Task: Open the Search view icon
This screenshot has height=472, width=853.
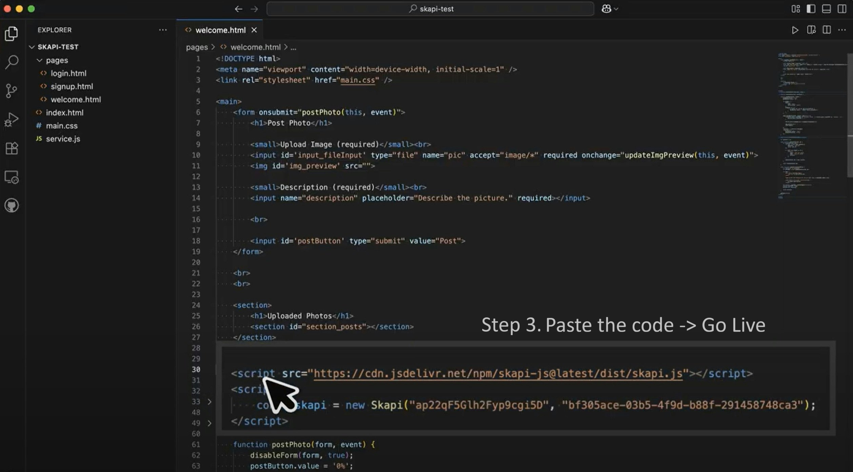Action: click(12, 62)
